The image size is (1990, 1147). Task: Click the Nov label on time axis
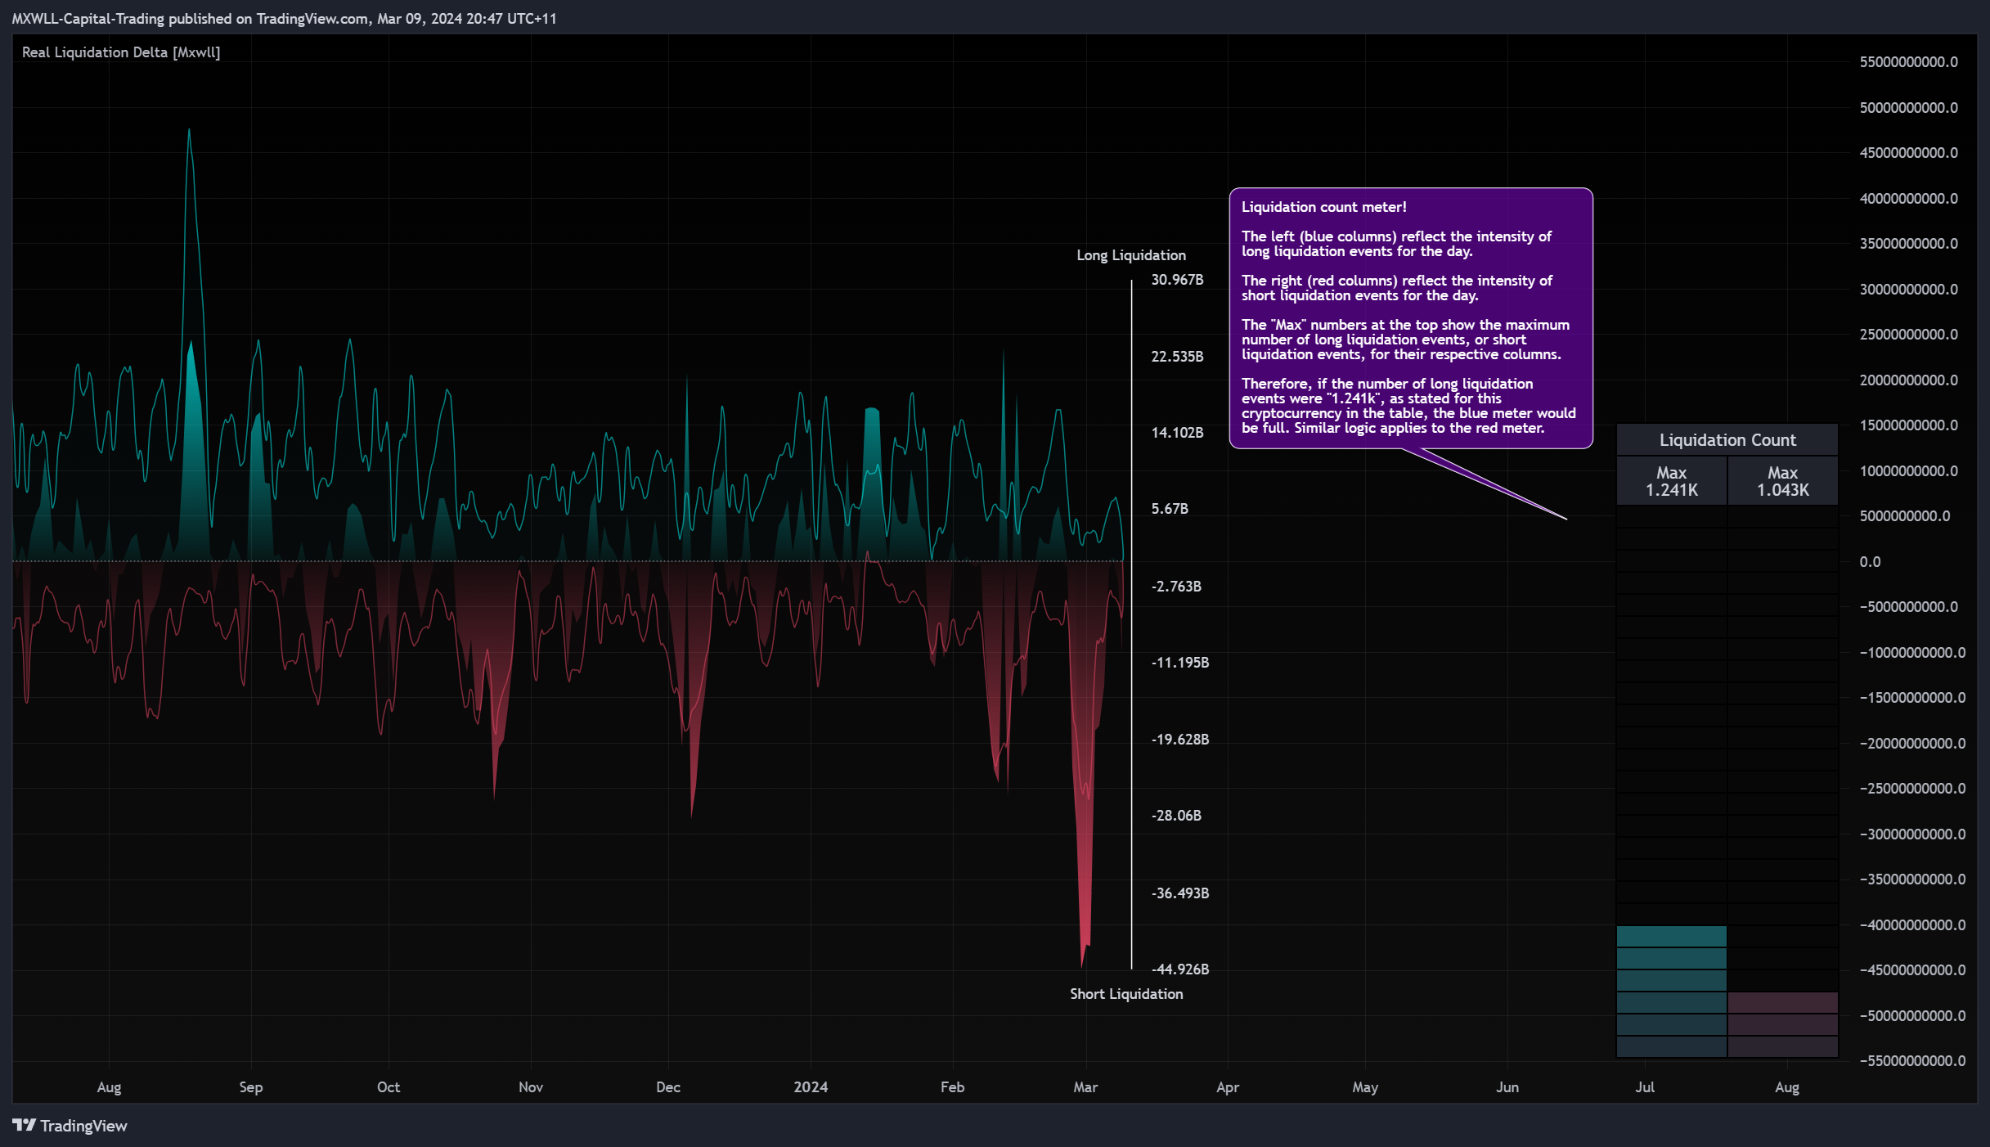[531, 1087]
